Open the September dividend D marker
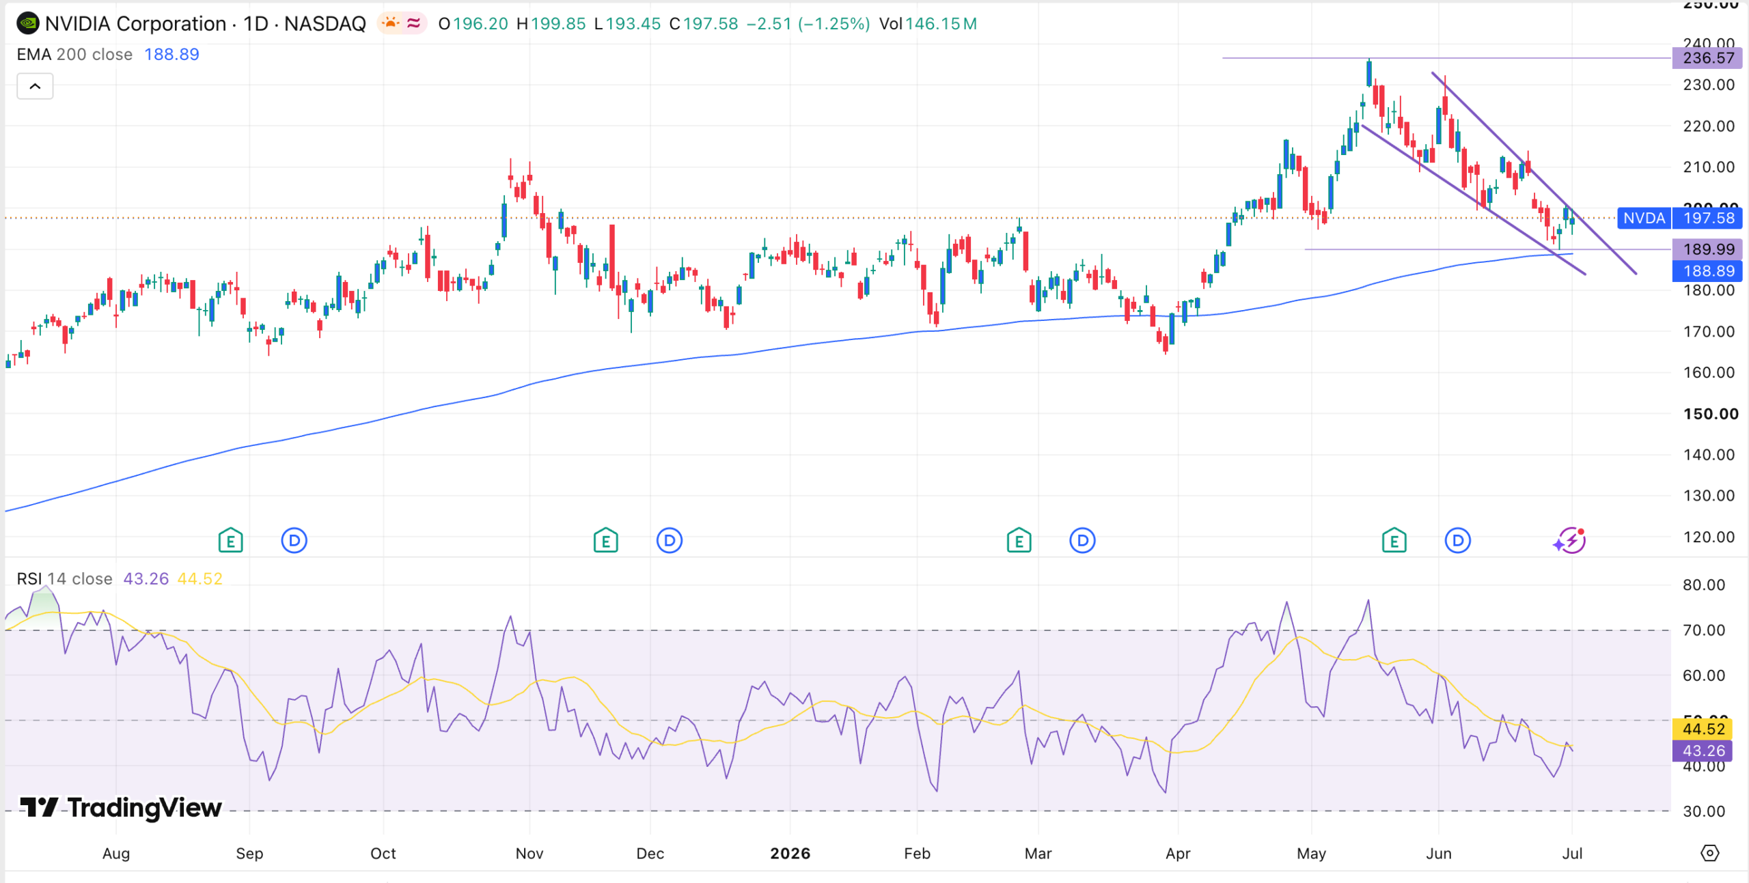The height and width of the screenshot is (883, 1749). click(294, 541)
